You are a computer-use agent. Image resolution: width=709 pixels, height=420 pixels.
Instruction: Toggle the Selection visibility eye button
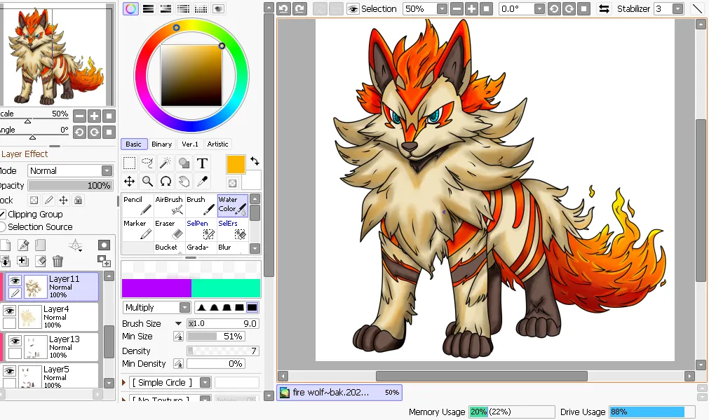353,8
